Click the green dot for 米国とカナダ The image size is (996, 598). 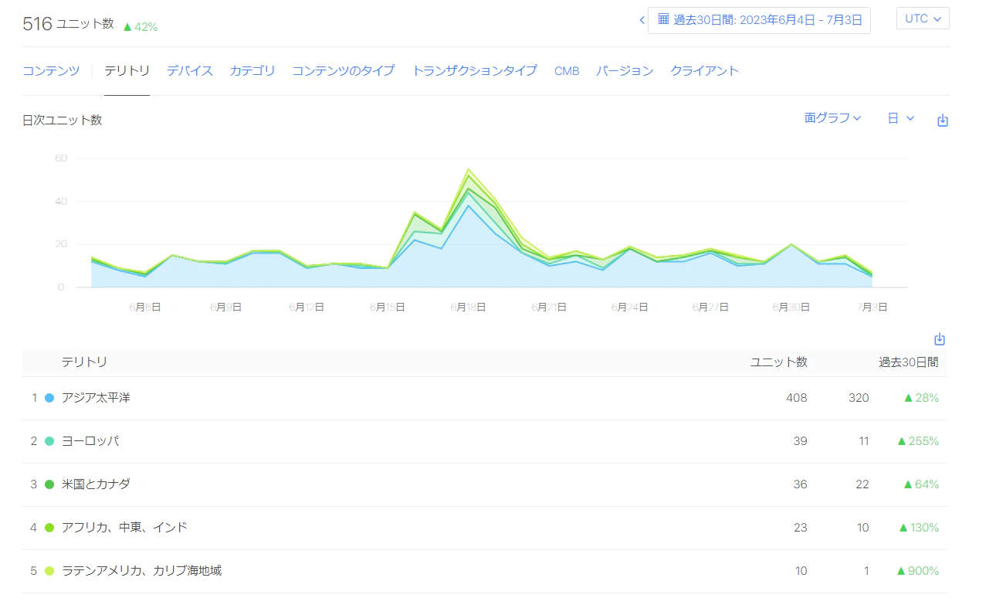(49, 484)
